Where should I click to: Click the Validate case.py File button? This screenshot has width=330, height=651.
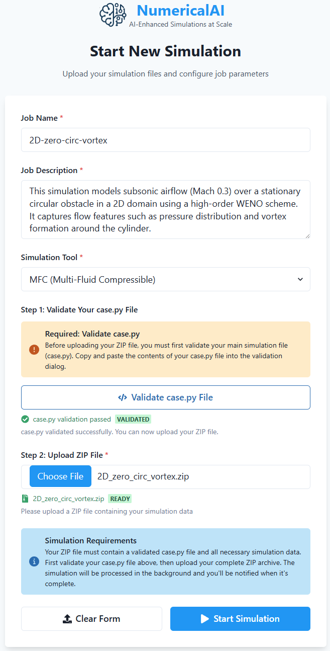166,397
